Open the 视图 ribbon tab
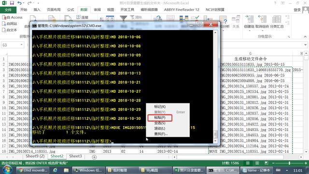Image resolution: width=309 pixels, height=174 pixels. [x=111, y=10]
